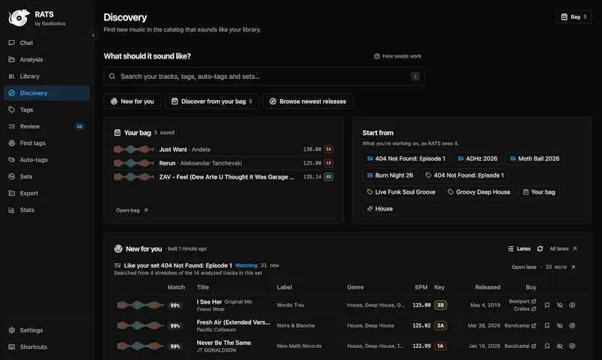
Task: Open How seeds work help
Action: 398,56
